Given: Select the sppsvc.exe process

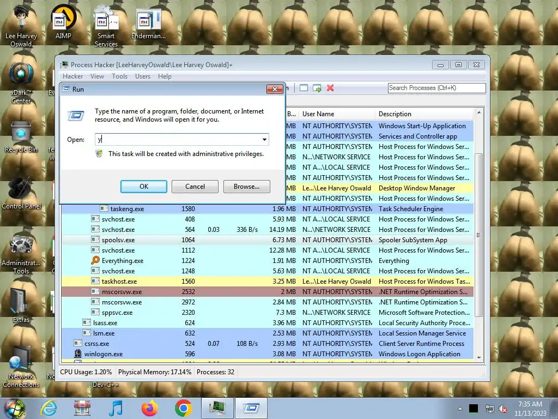Looking at the screenshot, I should coord(267,312).
